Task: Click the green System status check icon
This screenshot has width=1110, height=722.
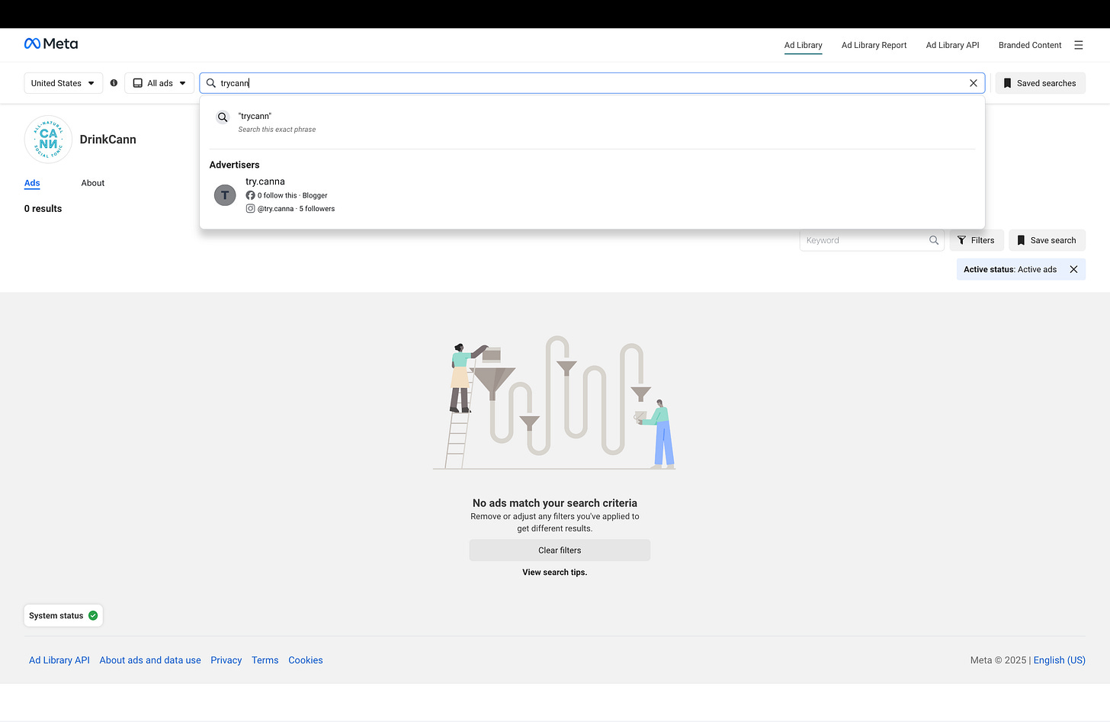Action: tap(93, 616)
